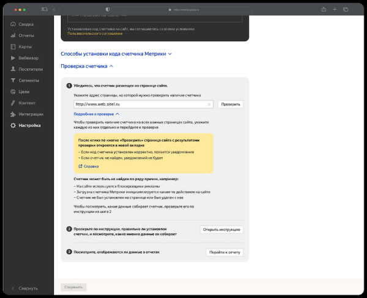367x298 pixels.
Task: Click text Укажите адрес страницы
Action: 137,95
